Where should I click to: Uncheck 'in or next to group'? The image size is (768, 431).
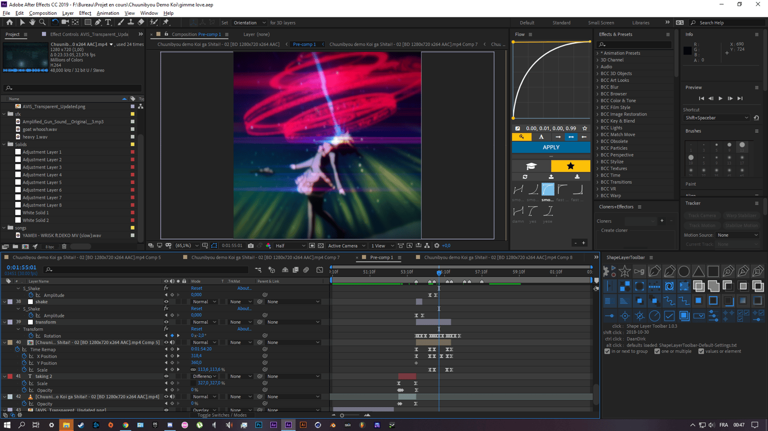607,351
